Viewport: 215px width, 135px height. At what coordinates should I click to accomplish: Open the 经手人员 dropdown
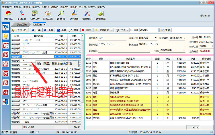[x=212, y=46]
